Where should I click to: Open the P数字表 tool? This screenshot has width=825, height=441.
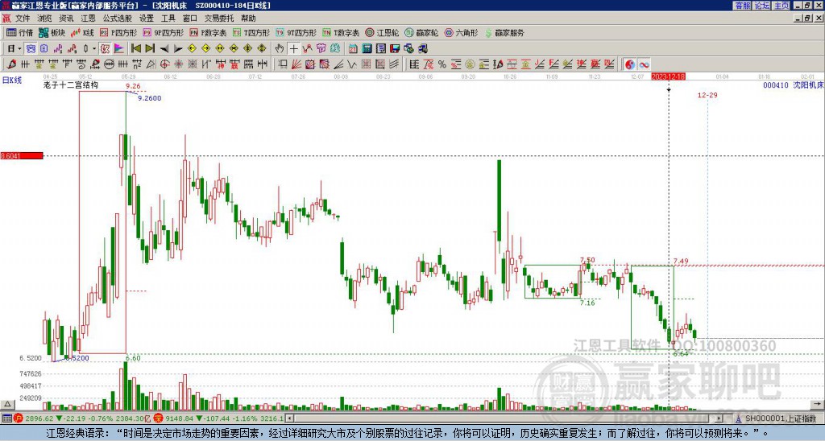(x=208, y=32)
